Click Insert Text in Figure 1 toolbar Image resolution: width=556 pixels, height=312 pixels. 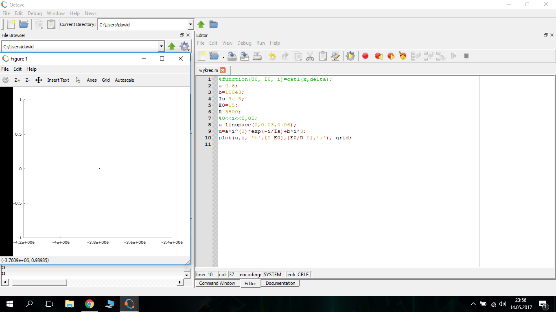pos(58,80)
